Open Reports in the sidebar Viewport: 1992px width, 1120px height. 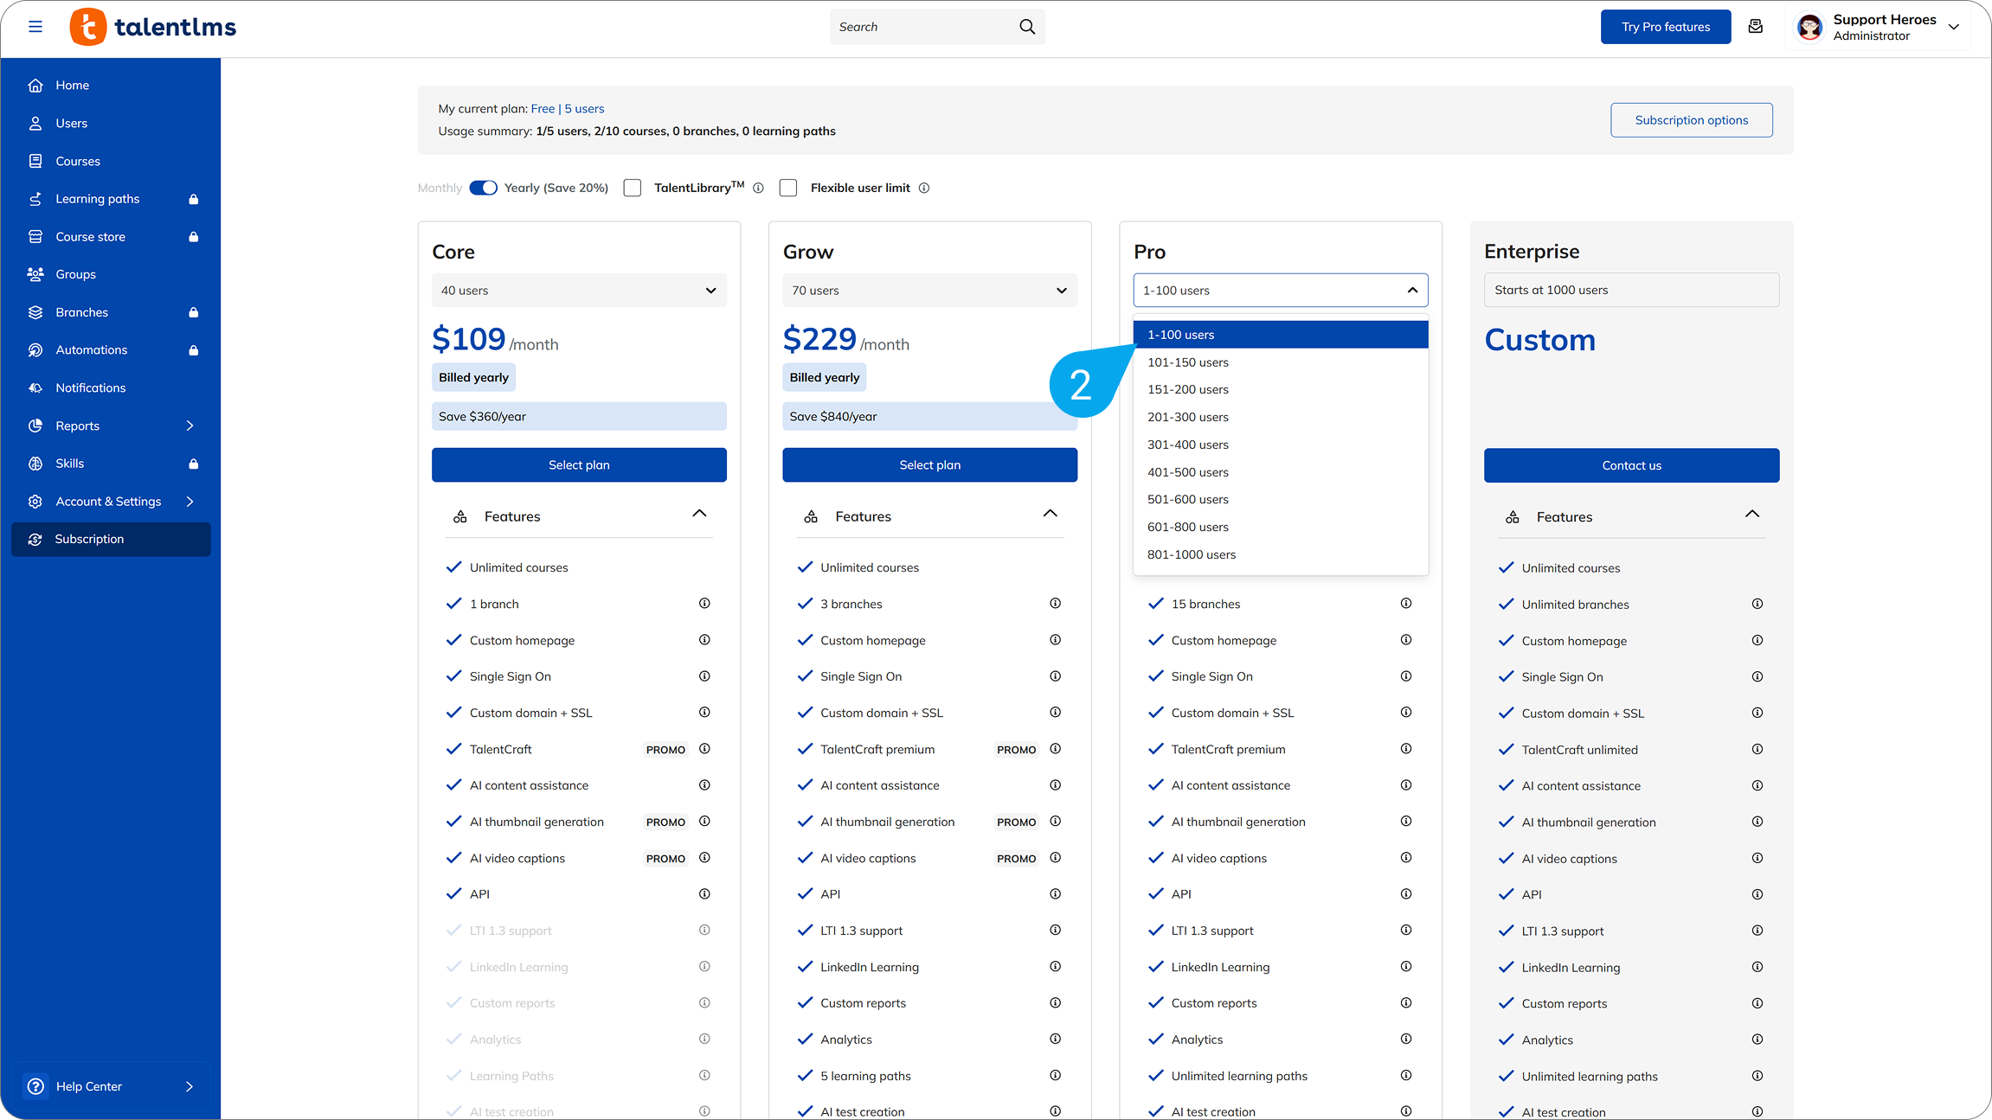[78, 426]
